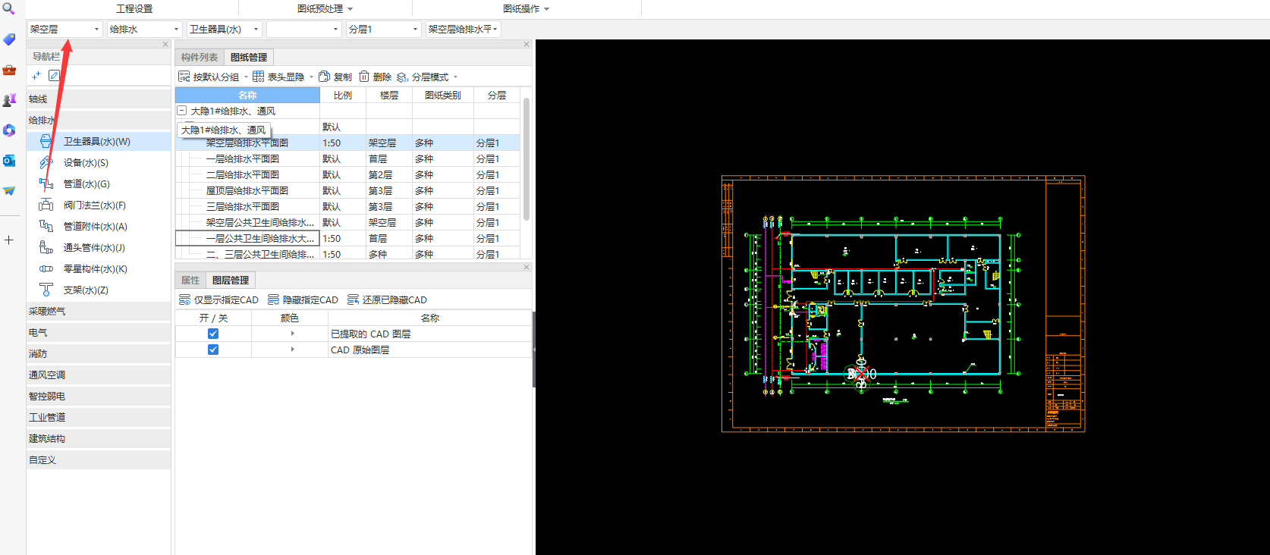
Task: Expand 消防 navigation category
Action: click(99, 354)
